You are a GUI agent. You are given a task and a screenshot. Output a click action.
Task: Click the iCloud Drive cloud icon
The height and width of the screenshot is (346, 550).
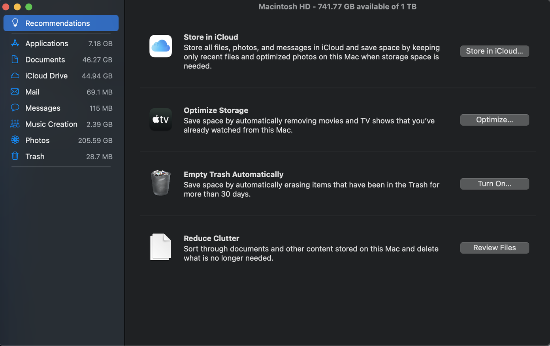15,76
